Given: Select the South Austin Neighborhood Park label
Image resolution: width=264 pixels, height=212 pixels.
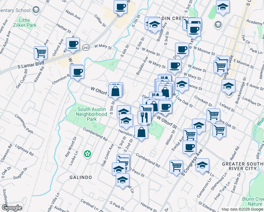Looking at the screenshot, I should [x=92, y=114].
